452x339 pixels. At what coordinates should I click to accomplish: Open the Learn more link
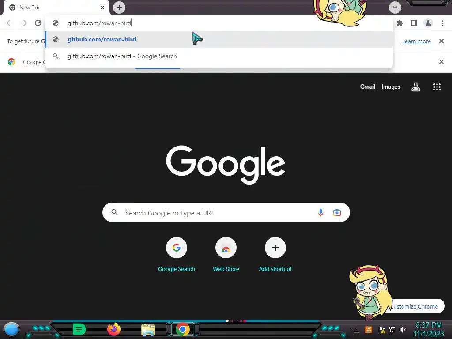pos(416,41)
